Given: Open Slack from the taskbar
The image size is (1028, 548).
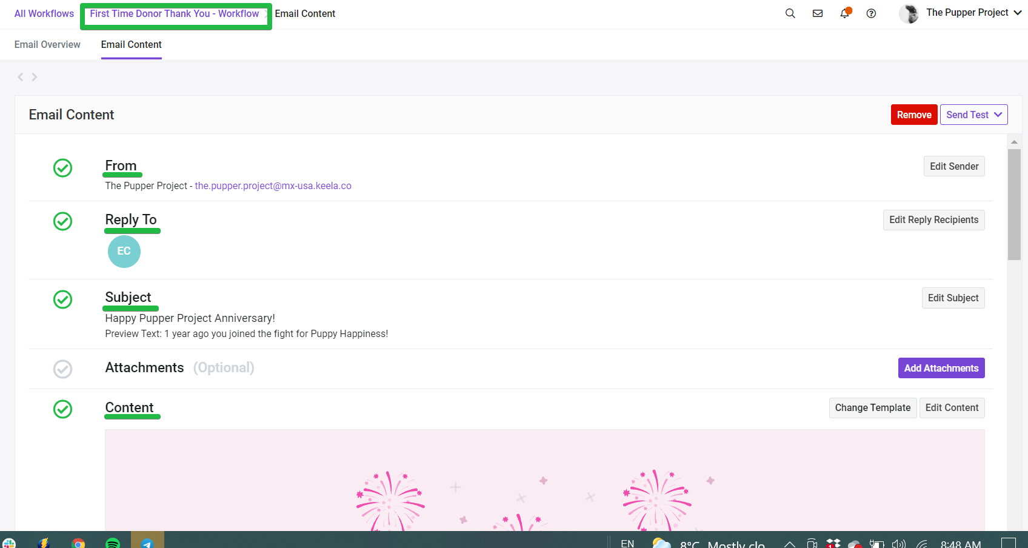Looking at the screenshot, I should coord(9,543).
